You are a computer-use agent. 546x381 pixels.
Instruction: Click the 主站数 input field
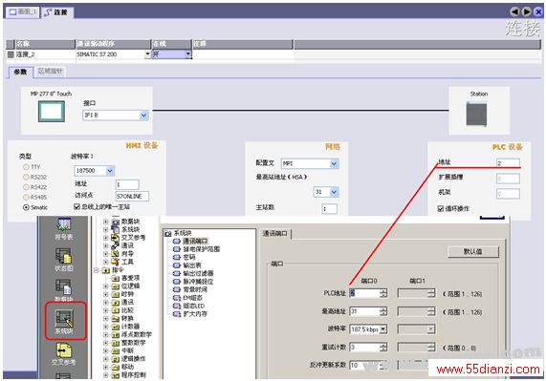point(329,208)
